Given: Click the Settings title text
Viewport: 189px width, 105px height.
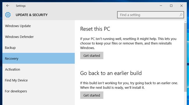Looking at the screenshot, I should coord(21,6).
